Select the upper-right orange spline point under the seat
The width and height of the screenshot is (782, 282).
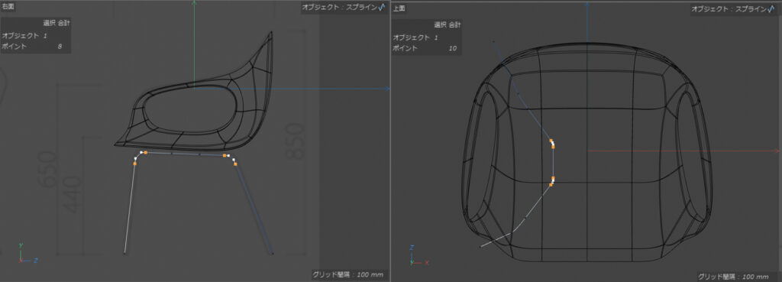coord(225,156)
